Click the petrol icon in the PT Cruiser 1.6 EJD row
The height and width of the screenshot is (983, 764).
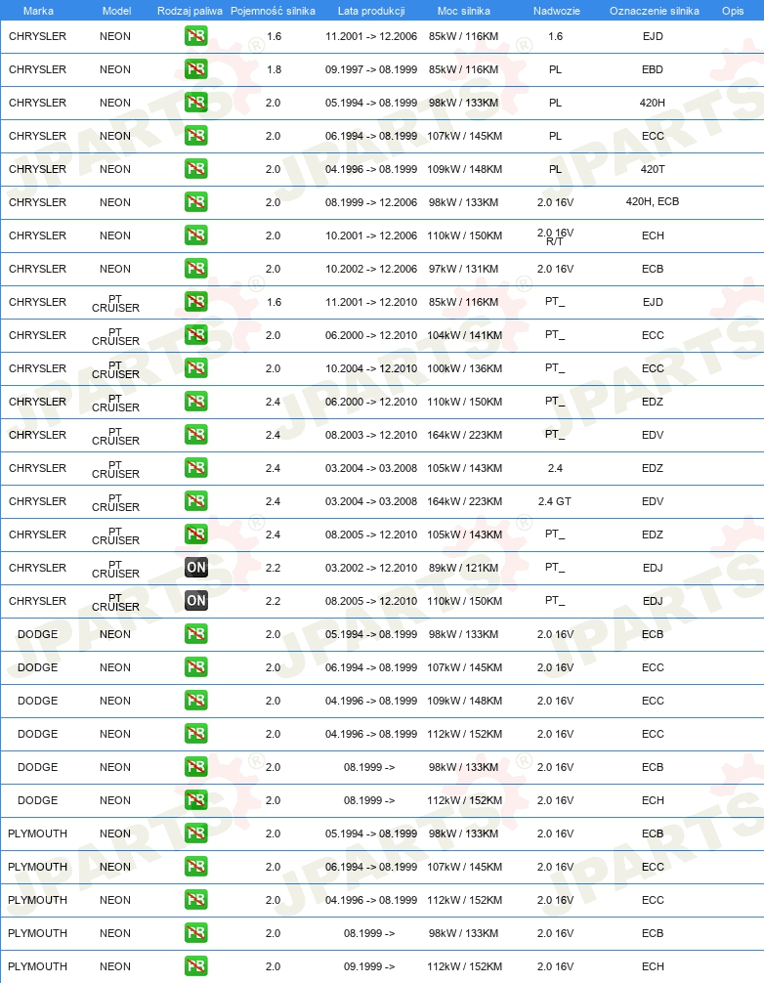click(x=196, y=302)
